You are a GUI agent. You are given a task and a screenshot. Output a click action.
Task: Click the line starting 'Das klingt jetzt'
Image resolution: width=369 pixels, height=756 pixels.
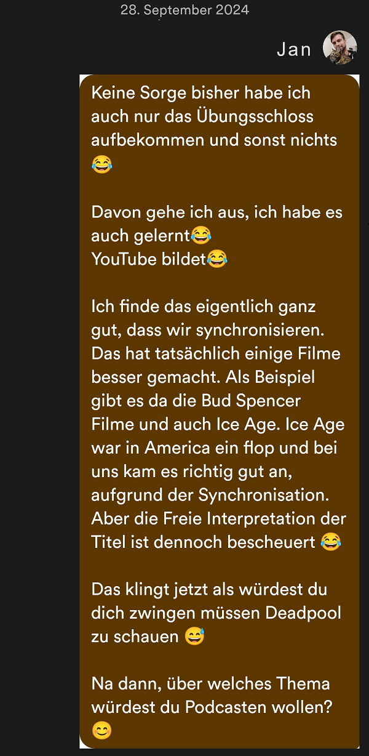tap(210, 589)
